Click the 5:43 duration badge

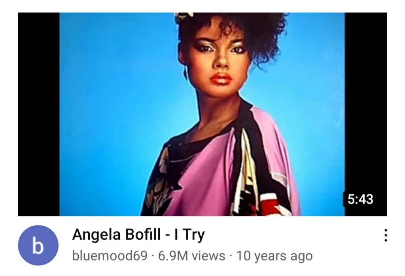360,199
